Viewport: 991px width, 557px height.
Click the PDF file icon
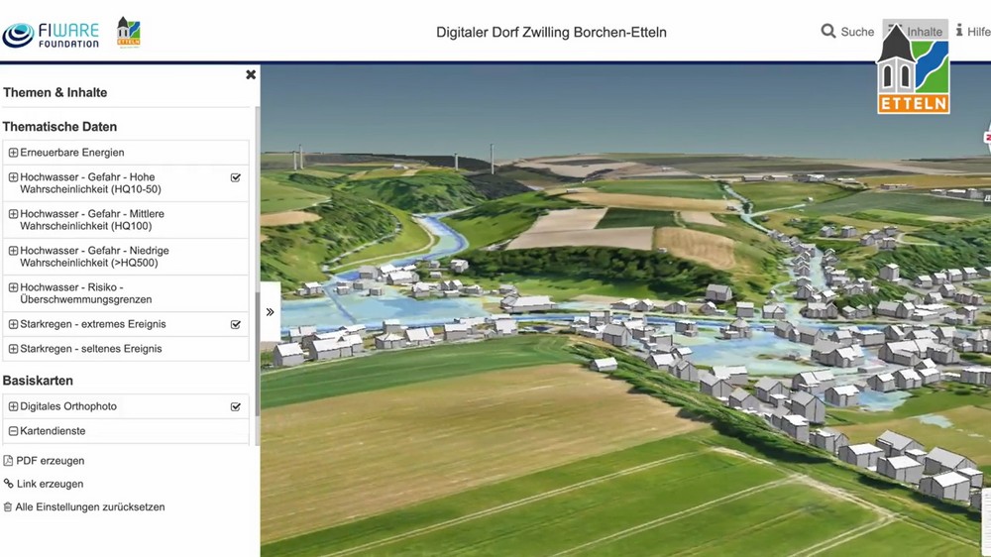8,461
